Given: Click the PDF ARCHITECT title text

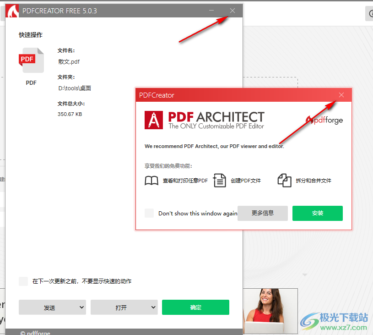Looking at the screenshot, I should click(x=216, y=117).
